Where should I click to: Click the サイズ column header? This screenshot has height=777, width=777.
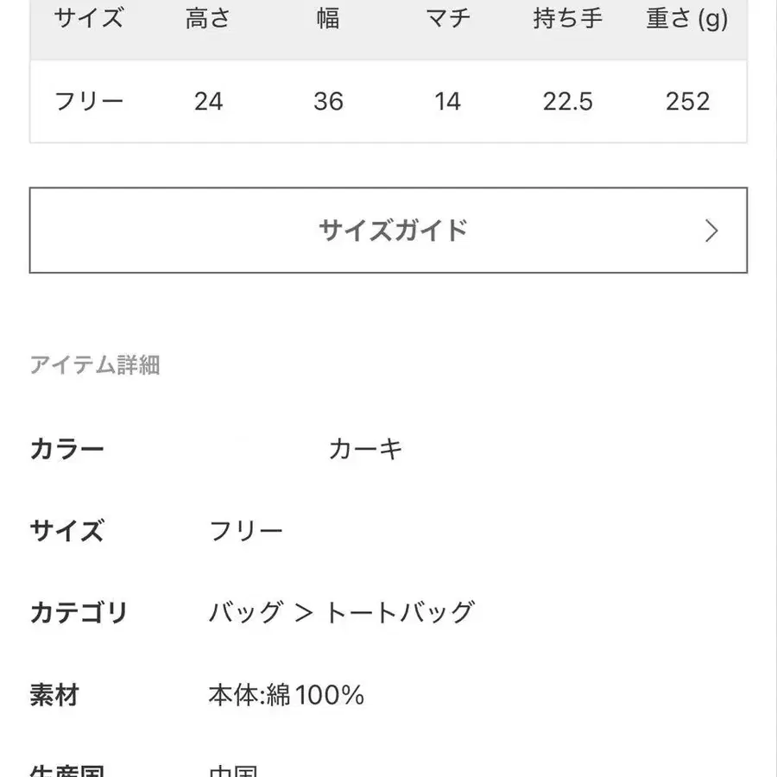[x=90, y=17]
